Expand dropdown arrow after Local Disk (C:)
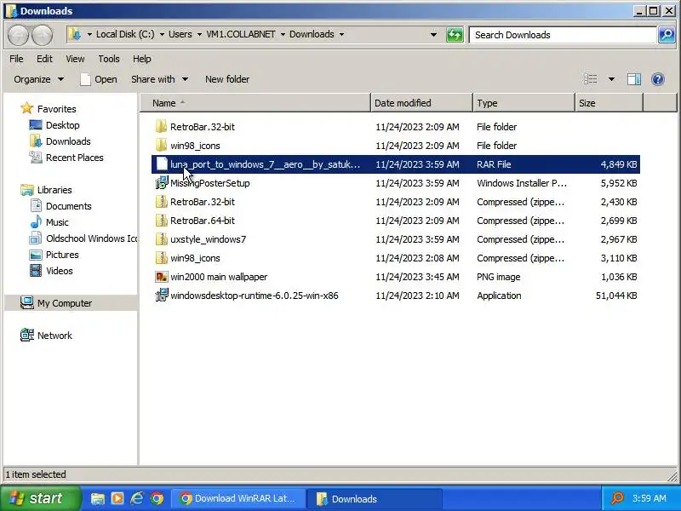The height and width of the screenshot is (511, 681). [162, 34]
